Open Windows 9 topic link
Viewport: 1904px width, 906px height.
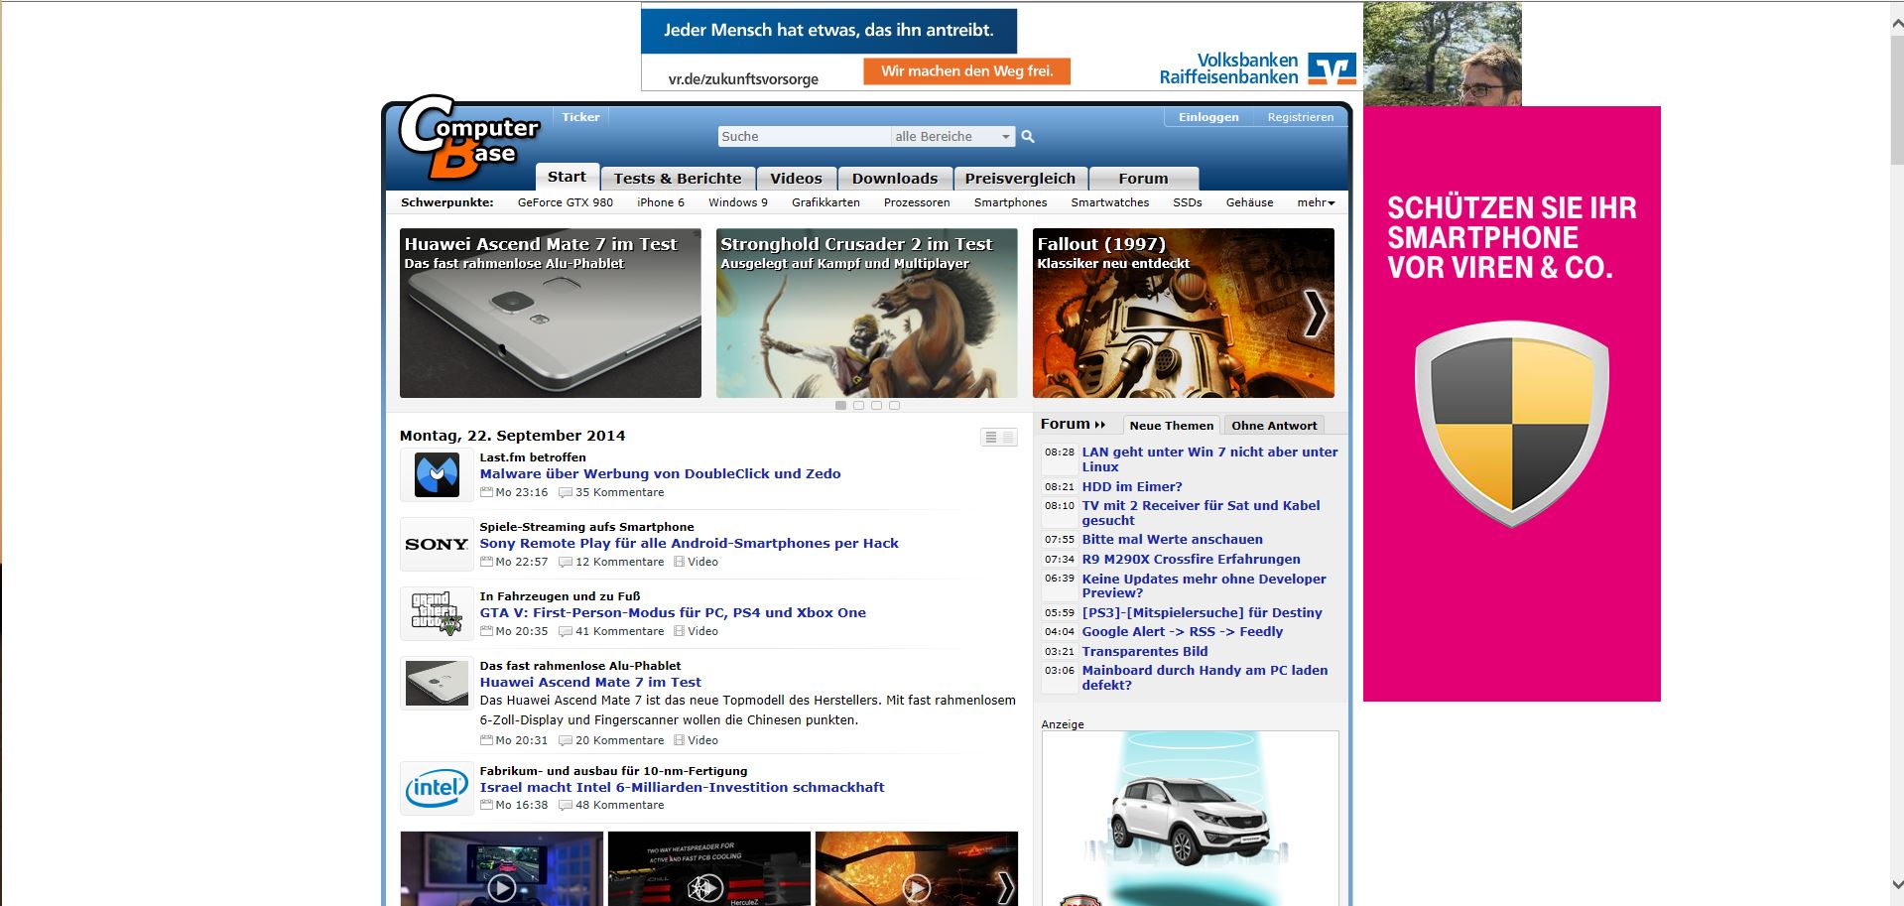[738, 202]
